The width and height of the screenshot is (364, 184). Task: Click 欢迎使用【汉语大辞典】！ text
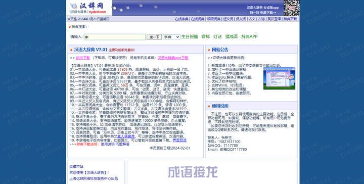[x=89, y=173]
